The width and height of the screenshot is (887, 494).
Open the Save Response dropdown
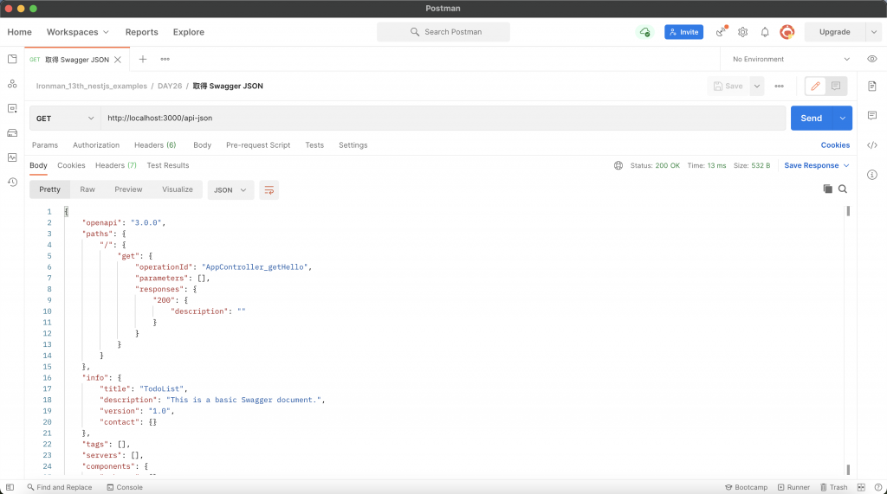click(816, 165)
